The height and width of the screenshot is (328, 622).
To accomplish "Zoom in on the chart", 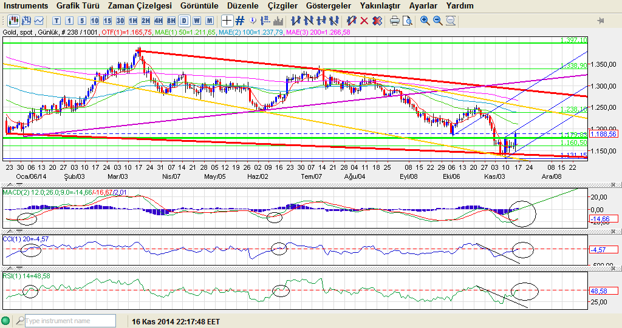I will pyautogui.click(x=425, y=21).
